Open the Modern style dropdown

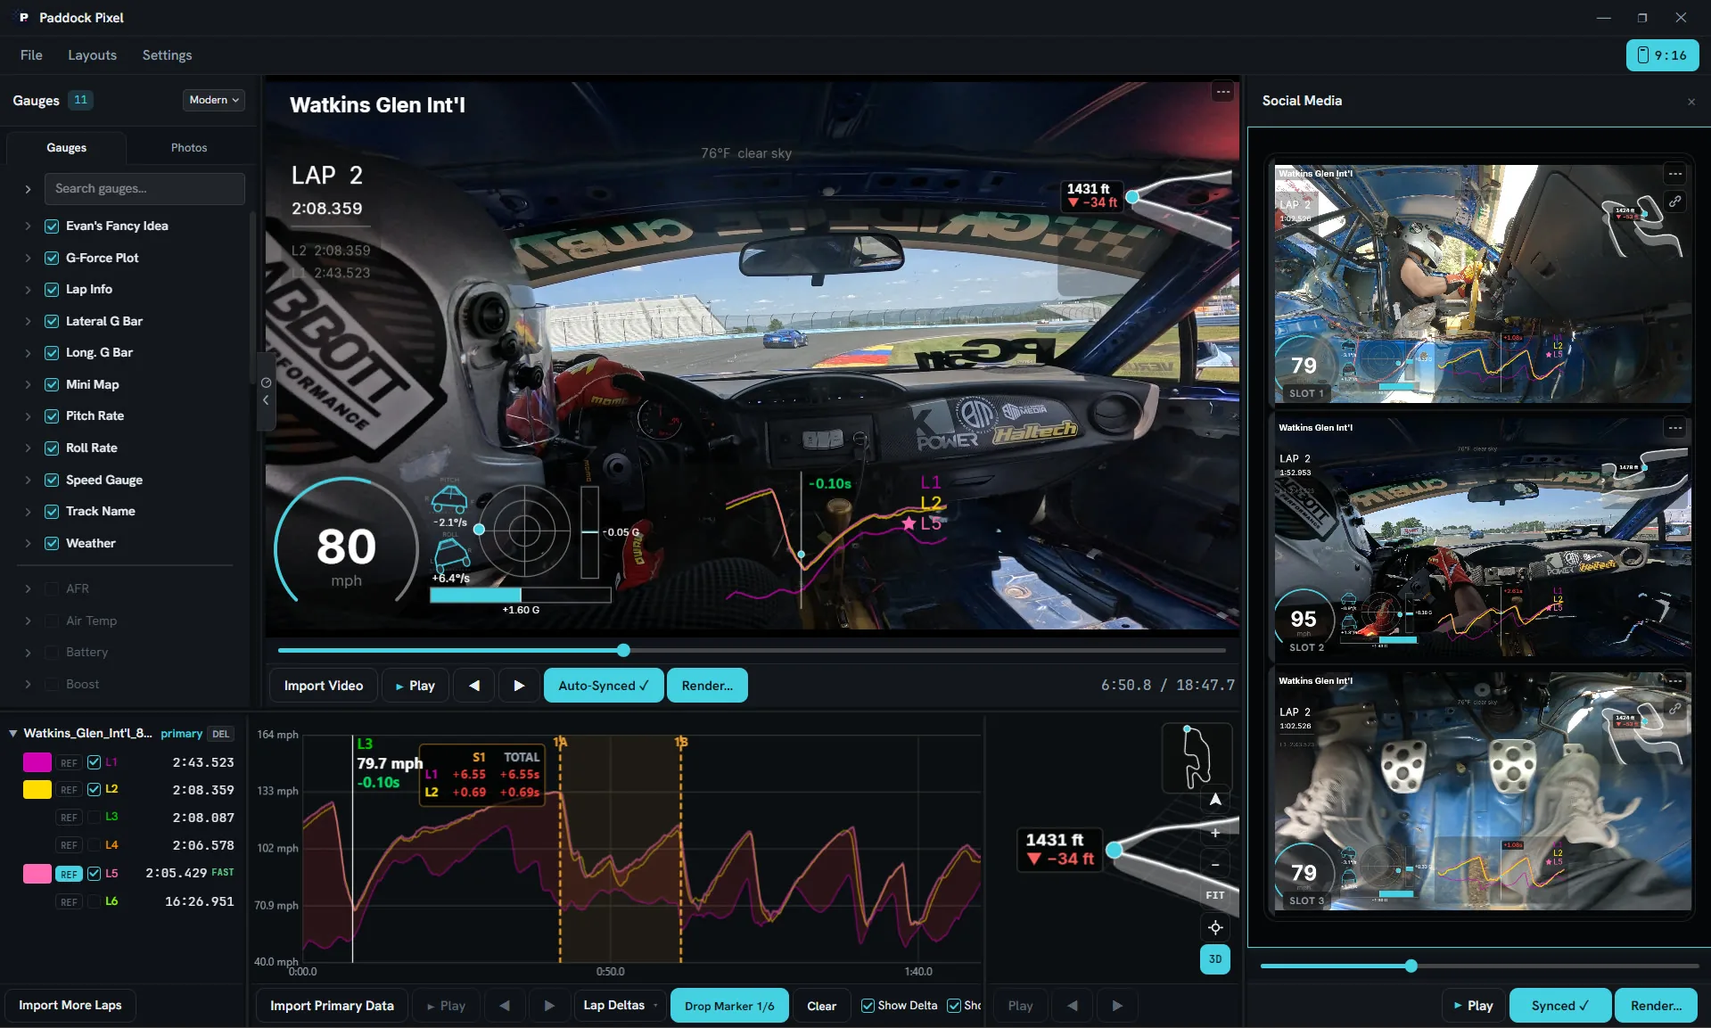coord(214,100)
